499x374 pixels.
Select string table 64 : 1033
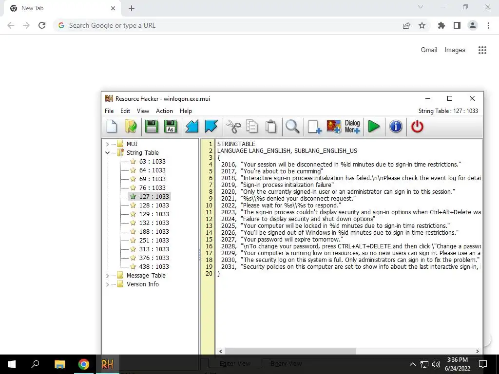coord(152,170)
